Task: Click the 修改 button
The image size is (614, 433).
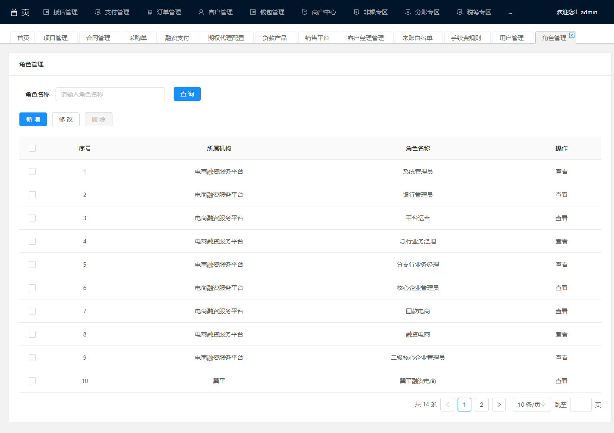Action: (66, 119)
